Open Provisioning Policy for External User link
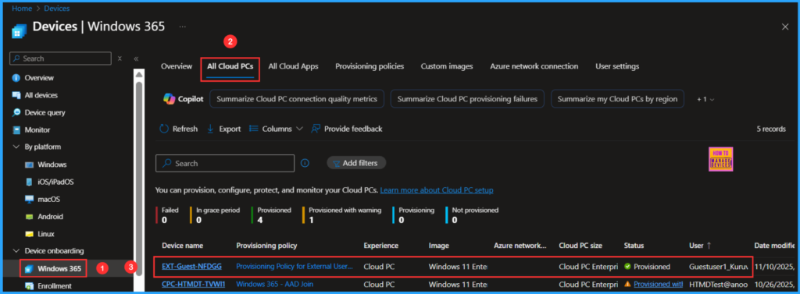This screenshot has height=294, width=800. click(x=295, y=266)
